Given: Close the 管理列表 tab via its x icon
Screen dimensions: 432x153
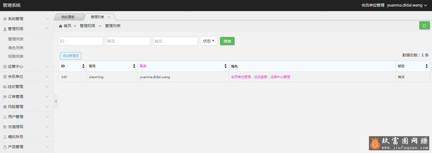Looking at the screenshot, I should click(109, 17).
